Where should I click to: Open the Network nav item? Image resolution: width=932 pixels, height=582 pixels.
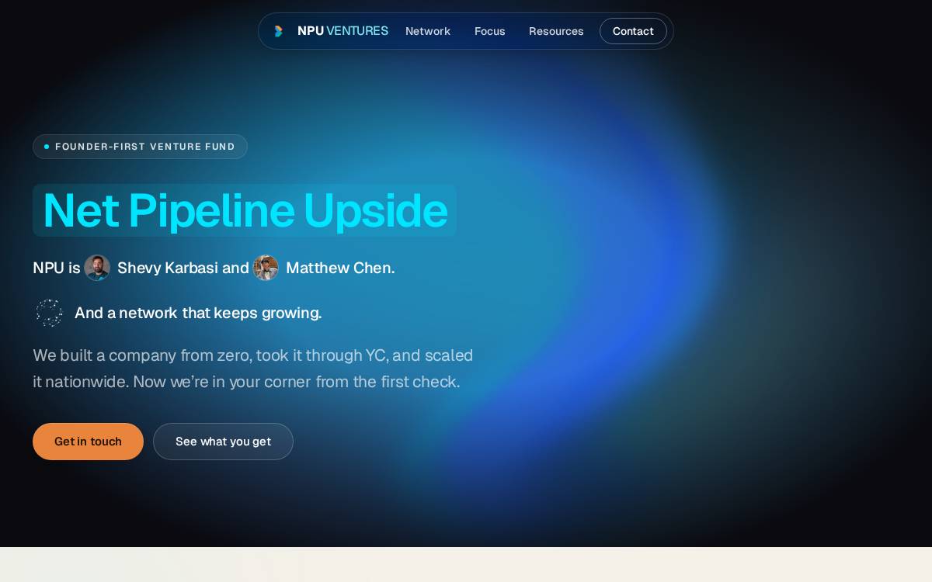point(428,31)
